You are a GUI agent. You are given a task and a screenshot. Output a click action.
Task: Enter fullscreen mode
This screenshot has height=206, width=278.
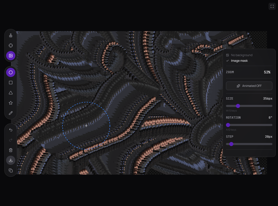click(x=272, y=6)
